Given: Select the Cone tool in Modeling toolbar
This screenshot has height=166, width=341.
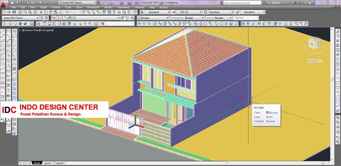Looking at the screenshot, I should pos(15,45).
